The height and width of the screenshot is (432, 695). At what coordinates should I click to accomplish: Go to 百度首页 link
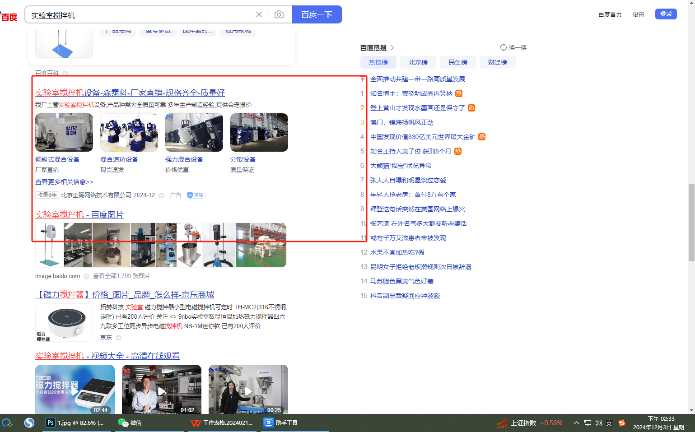[x=610, y=14]
